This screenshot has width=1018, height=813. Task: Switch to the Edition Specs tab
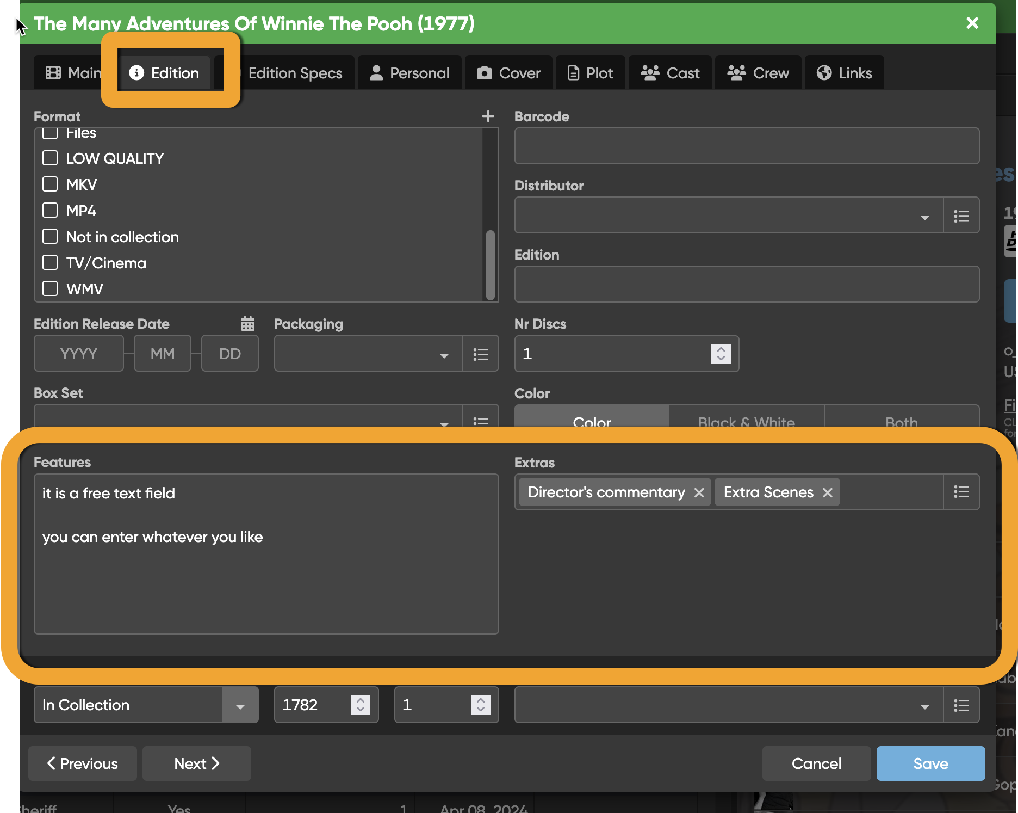(x=295, y=73)
